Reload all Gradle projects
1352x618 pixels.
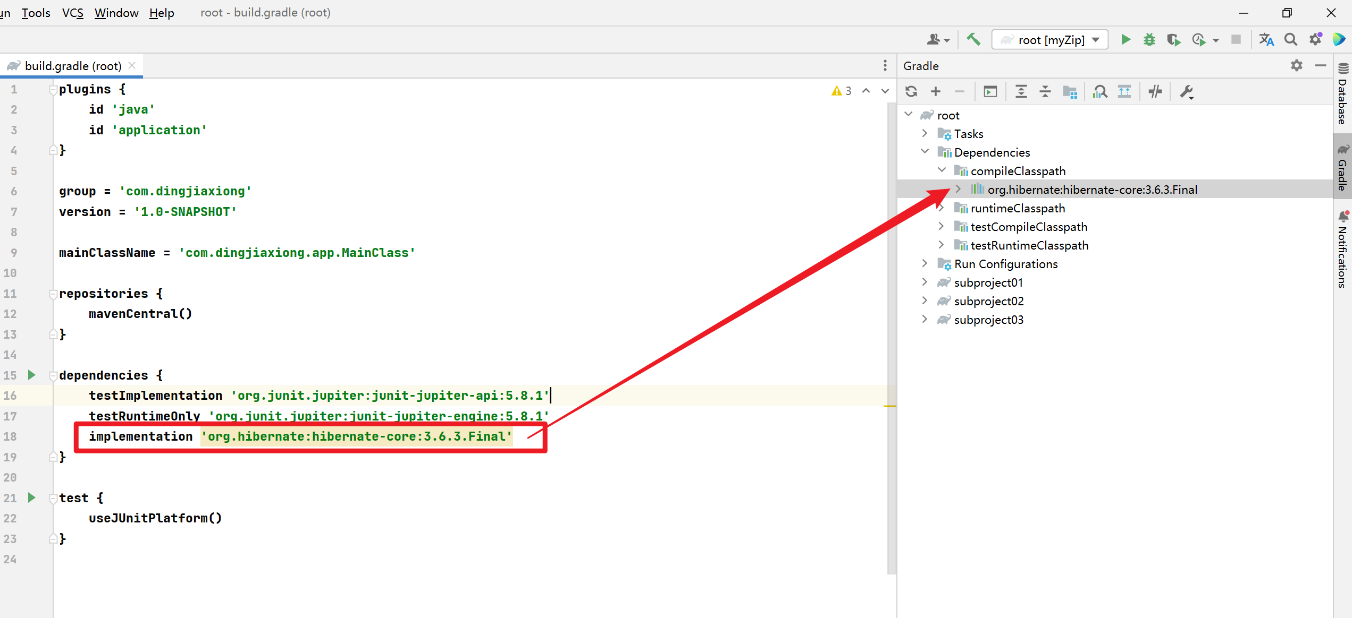(x=911, y=91)
